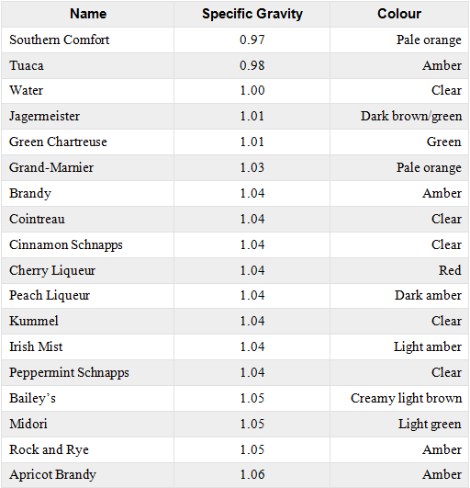Click the Apricot Brandy 1.06 value

tap(252, 474)
